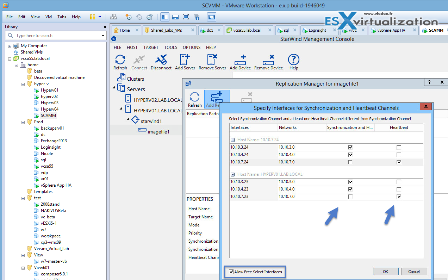The image size is (448, 280).
Task: Click the Remove Server icon
Action: pos(212,60)
